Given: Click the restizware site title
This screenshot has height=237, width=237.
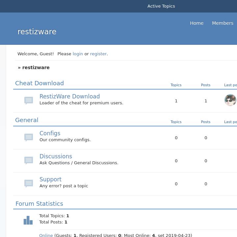Looking at the screenshot, I should [37, 32].
